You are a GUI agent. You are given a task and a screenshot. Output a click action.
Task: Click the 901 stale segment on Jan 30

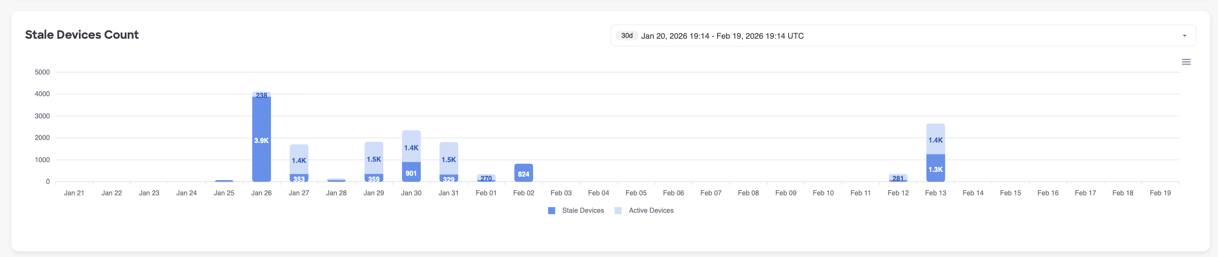(411, 172)
